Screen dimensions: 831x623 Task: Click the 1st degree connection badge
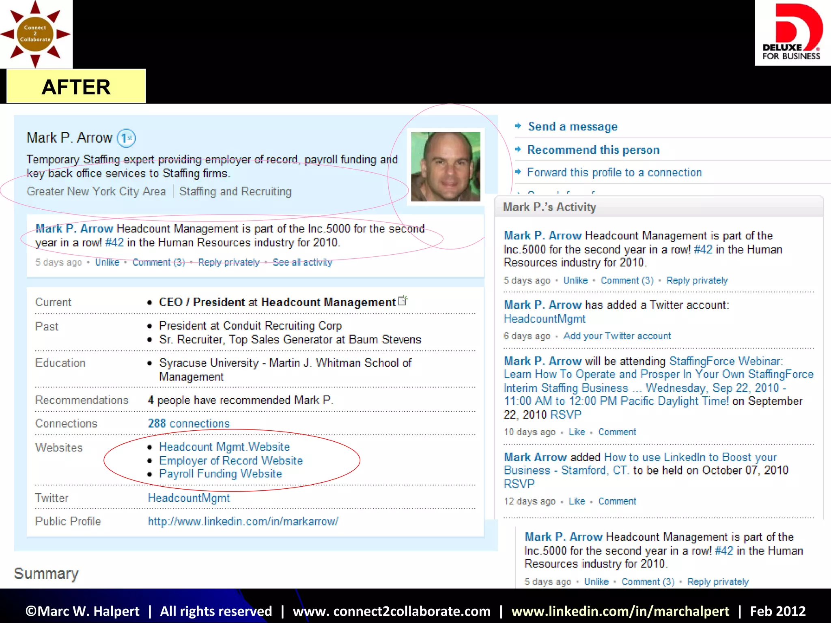(126, 138)
